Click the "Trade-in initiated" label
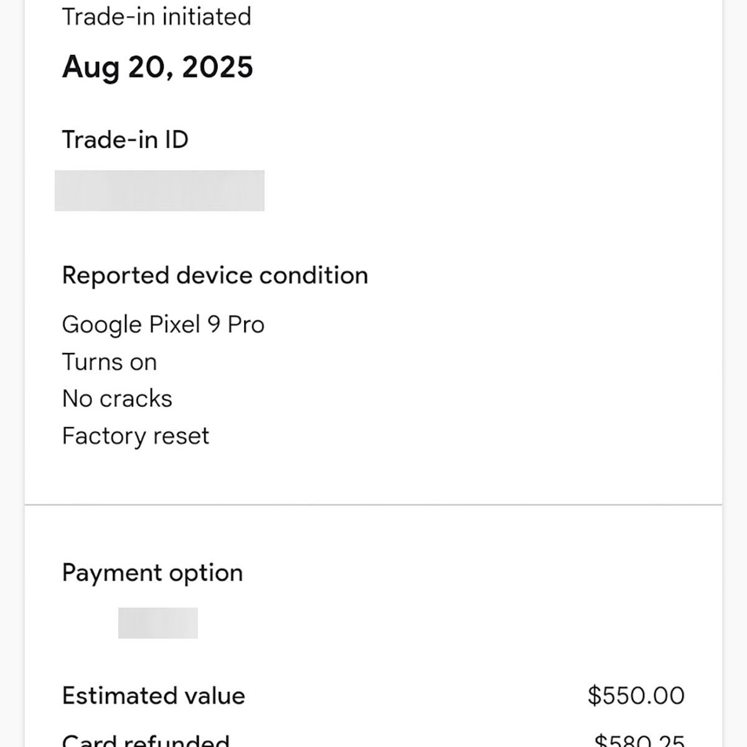This screenshot has height=747, width=747. (x=156, y=17)
